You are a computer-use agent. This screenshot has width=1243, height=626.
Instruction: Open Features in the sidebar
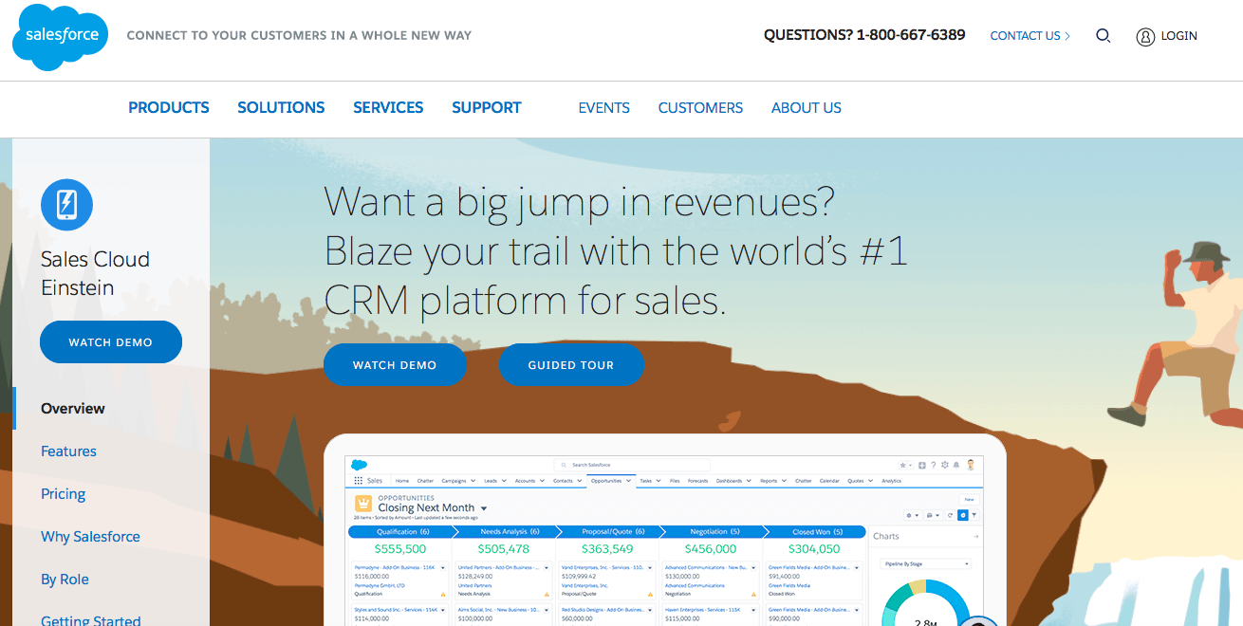(68, 451)
